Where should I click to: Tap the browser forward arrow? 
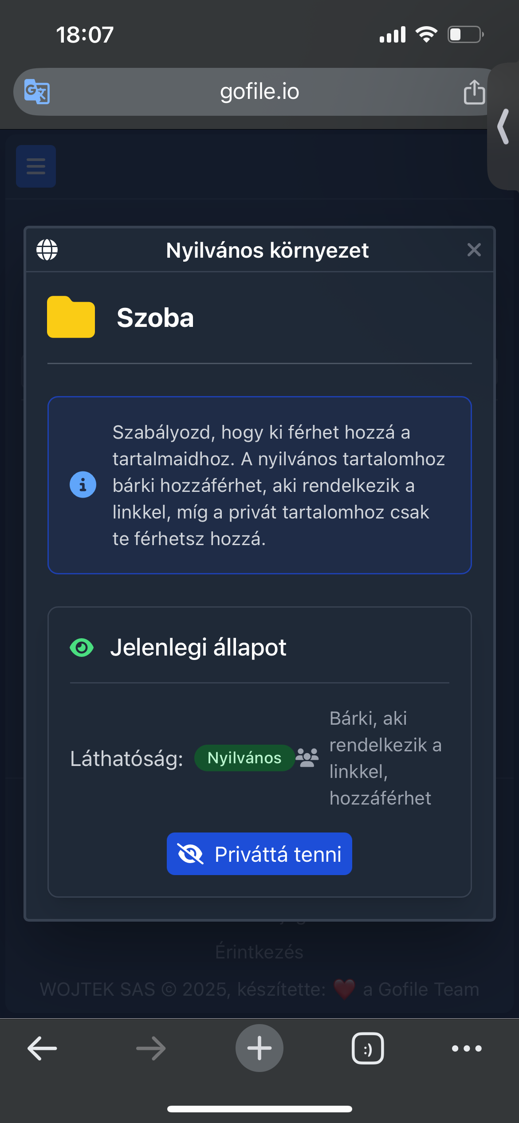pyautogui.click(x=151, y=1048)
